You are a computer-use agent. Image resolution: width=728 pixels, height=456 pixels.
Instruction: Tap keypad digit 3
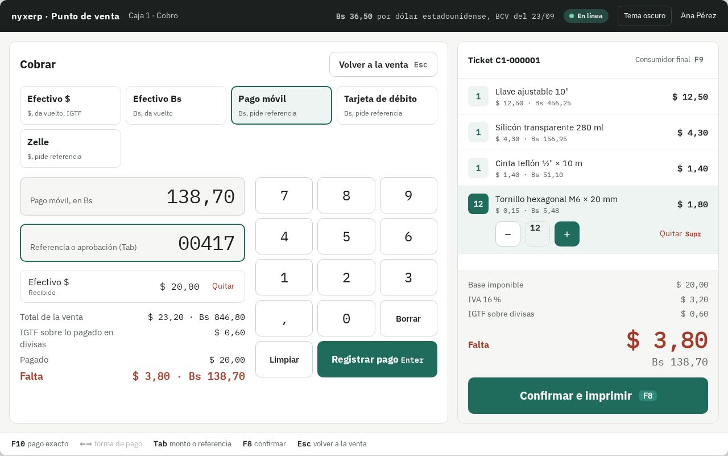408,277
